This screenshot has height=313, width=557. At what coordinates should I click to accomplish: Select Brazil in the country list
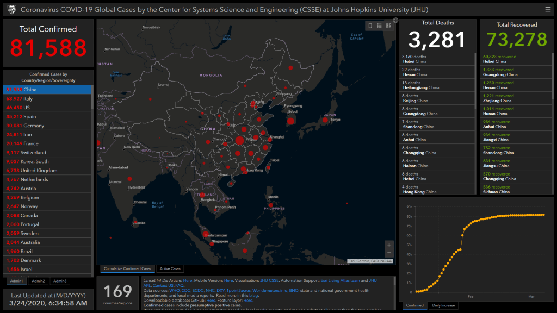(47, 251)
